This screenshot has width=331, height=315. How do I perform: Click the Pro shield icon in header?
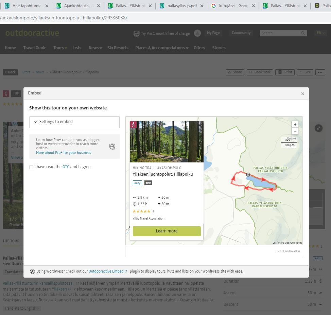coord(136,34)
